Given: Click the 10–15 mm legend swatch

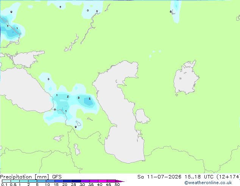Looking at the screenshot, I should tap(50, 181).
